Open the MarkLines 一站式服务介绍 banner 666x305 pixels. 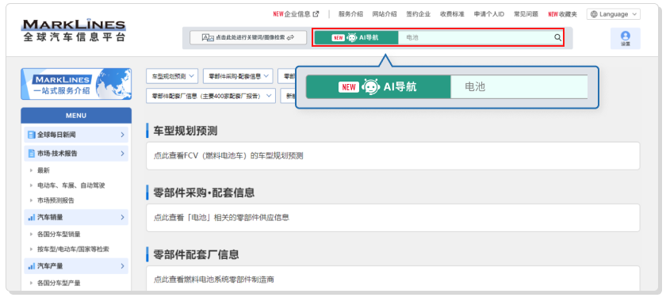pyautogui.click(x=76, y=83)
